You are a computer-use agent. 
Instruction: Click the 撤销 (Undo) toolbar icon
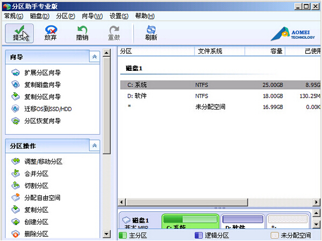(x=82, y=33)
